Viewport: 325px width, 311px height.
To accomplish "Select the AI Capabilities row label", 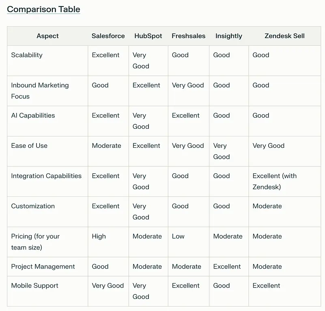I will [x=33, y=115].
